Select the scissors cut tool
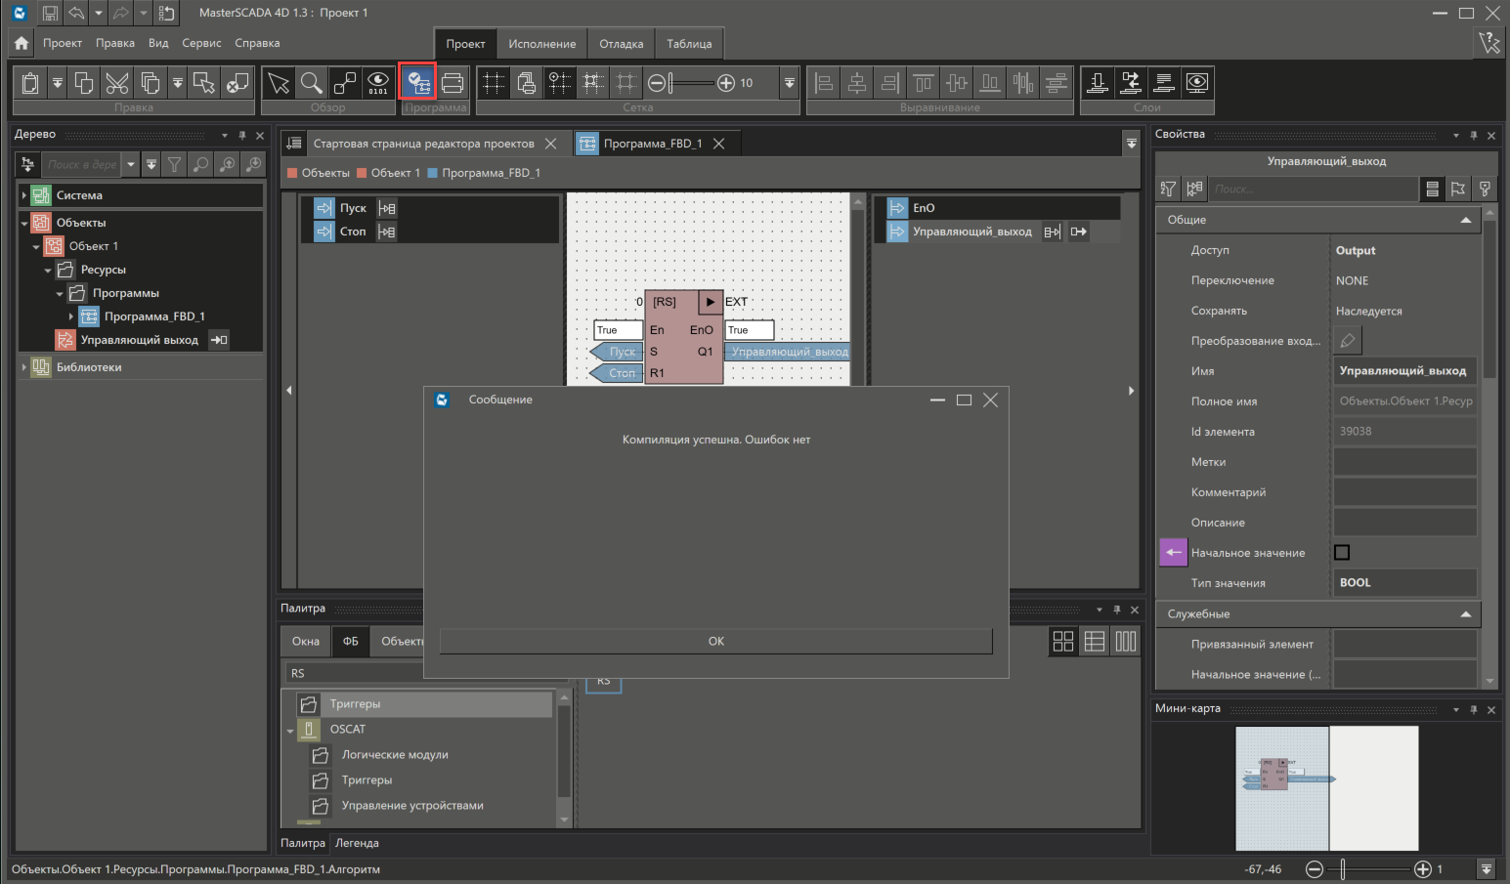 click(x=116, y=83)
